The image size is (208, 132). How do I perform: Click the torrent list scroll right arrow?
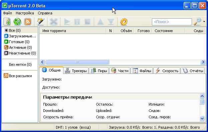[203, 62]
